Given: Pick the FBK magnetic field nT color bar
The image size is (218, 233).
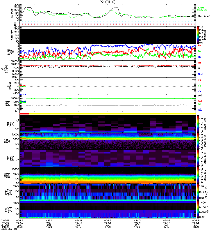Looking at the screenshot, I should pyautogui.click(x=198, y=210).
